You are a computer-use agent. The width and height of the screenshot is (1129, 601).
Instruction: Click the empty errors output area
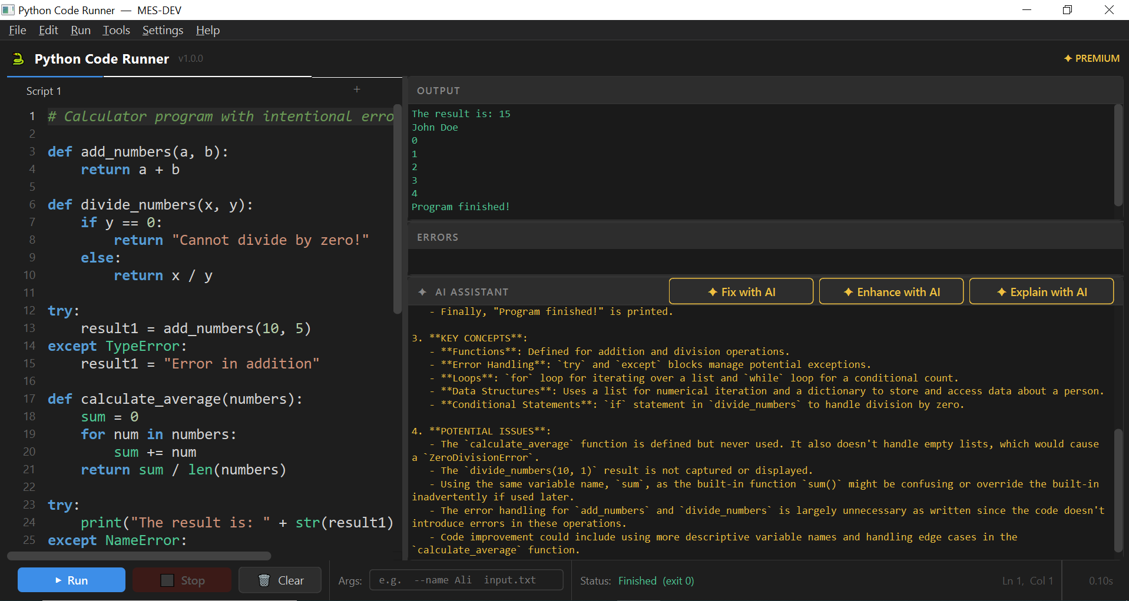pos(765,262)
